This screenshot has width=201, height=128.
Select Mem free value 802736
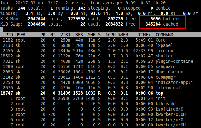(116, 19)
